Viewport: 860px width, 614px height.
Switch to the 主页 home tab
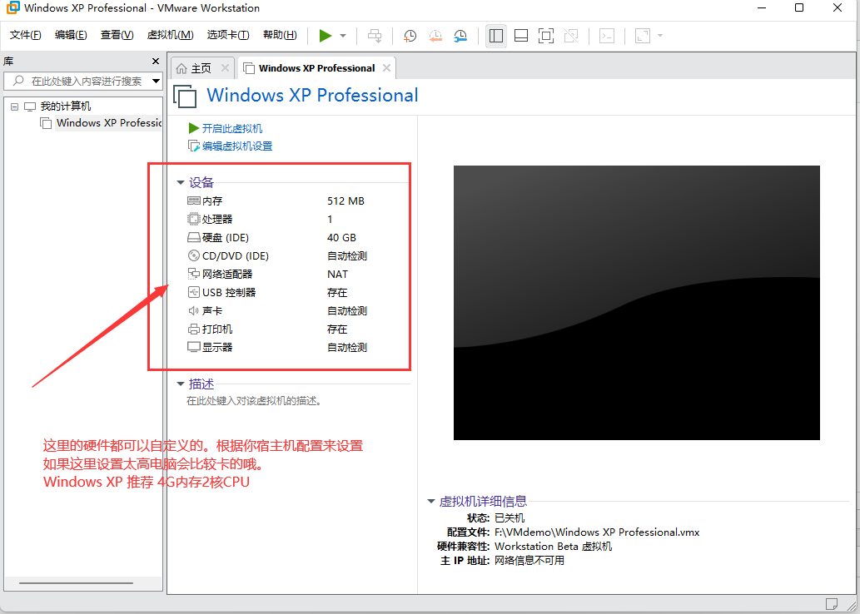pos(197,67)
